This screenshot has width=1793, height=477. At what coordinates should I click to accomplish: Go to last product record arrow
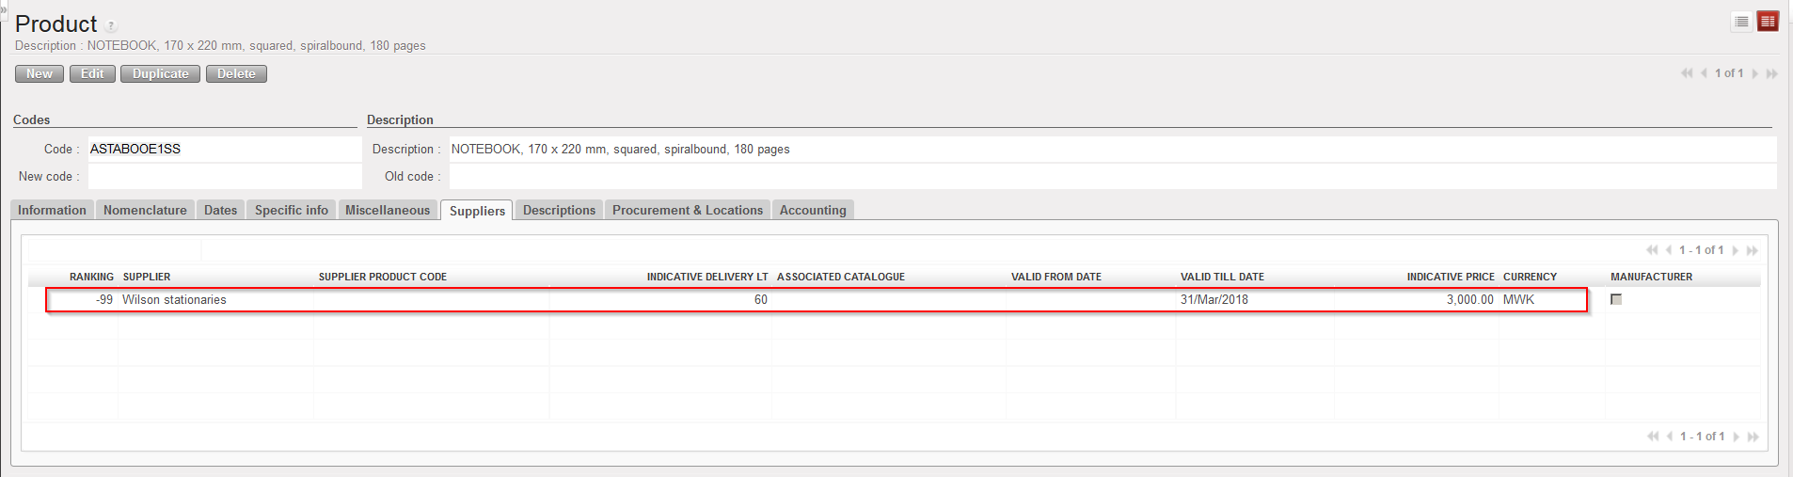pos(1772,73)
